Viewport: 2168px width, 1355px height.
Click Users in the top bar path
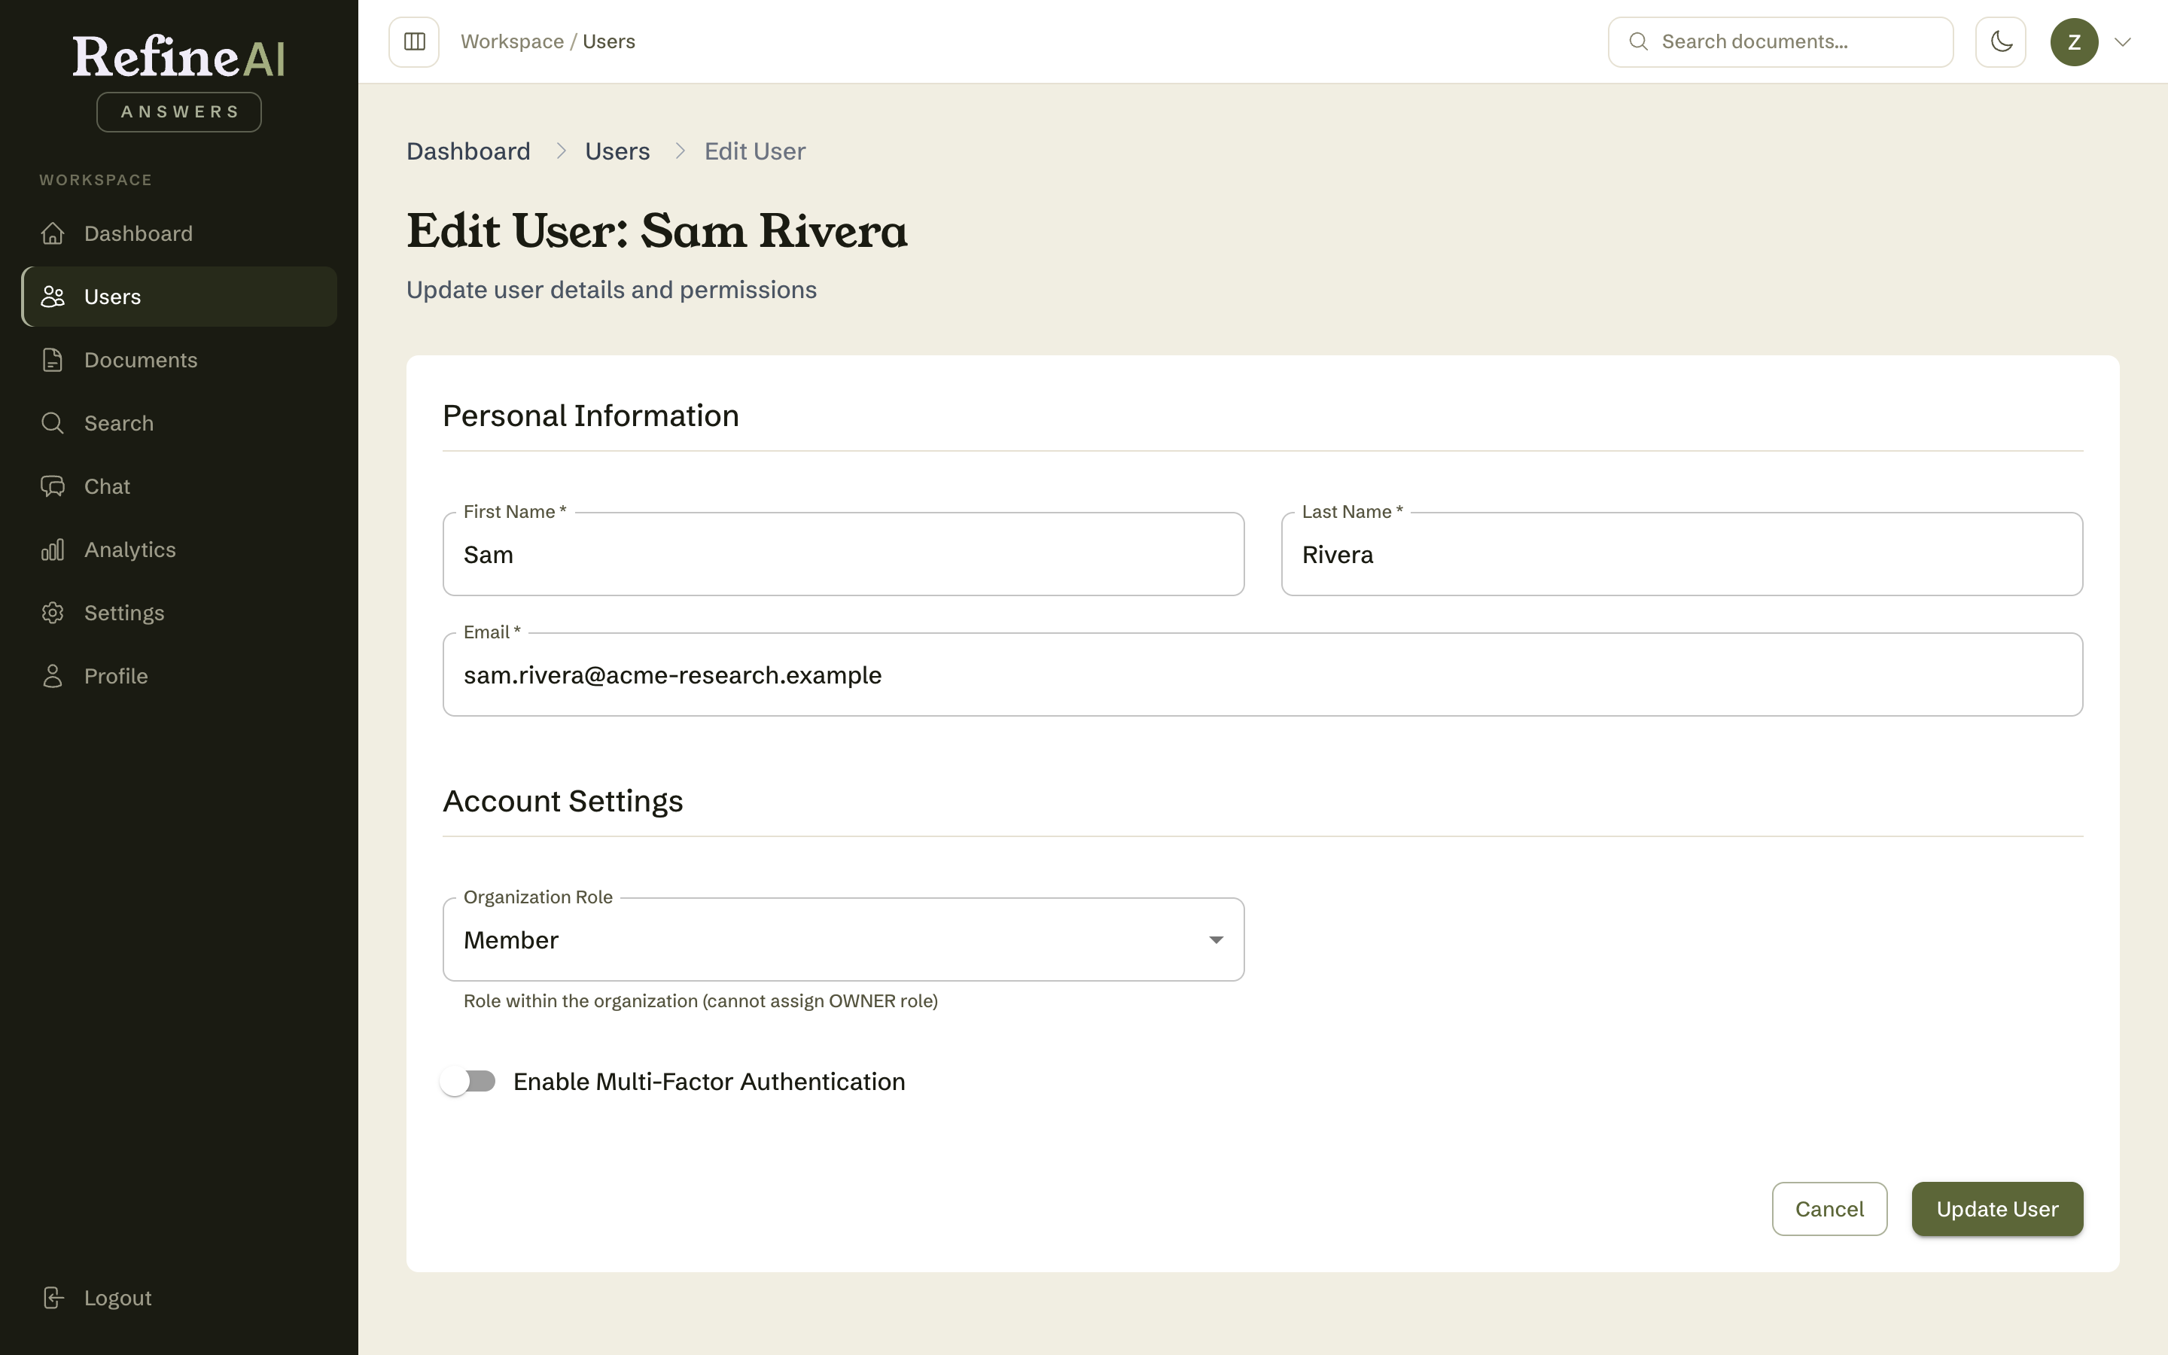coord(608,41)
